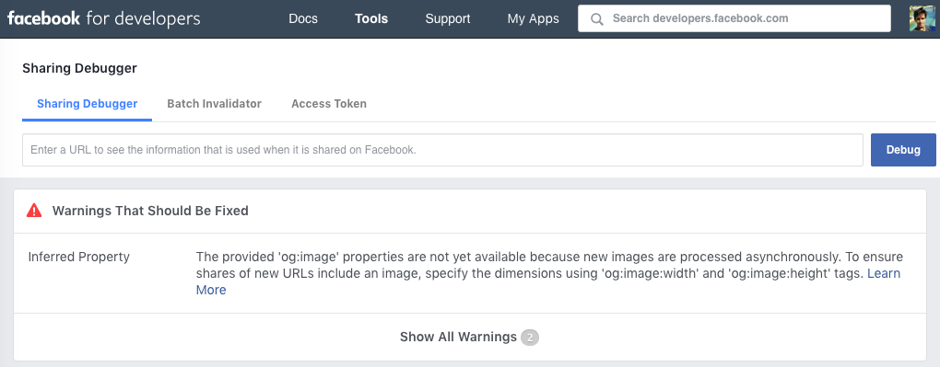This screenshot has width=940, height=367.
Task: Click the Sharing Debugger page heading
Action: 80,68
